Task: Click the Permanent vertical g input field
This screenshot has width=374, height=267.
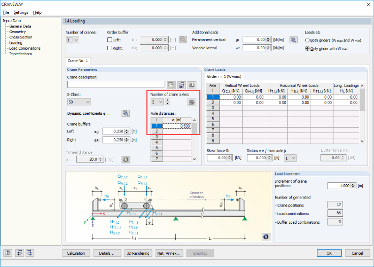Action: (x=254, y=40)
